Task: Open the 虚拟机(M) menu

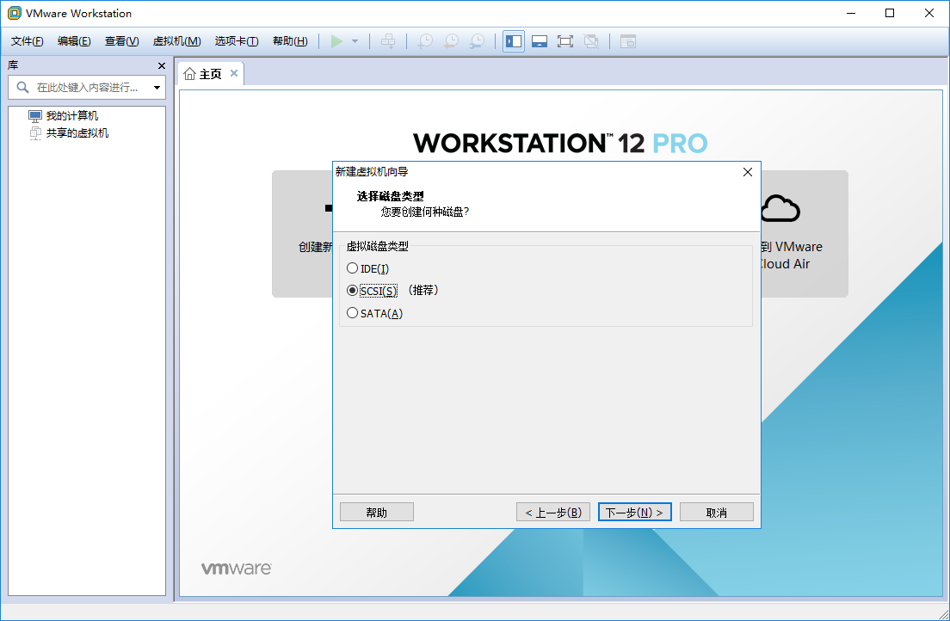Action: point(177,41)
